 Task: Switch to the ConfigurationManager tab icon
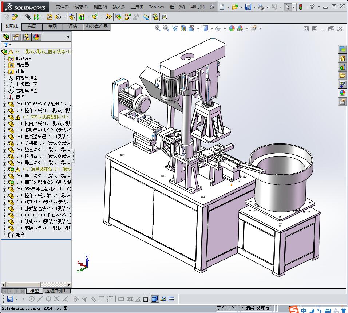(x=26, y=37)
